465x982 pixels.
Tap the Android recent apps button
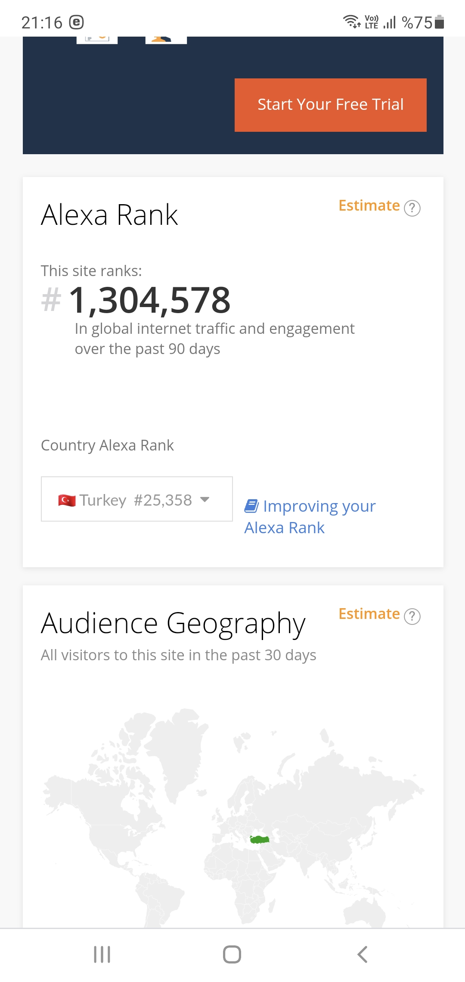(x=102, y=954)
